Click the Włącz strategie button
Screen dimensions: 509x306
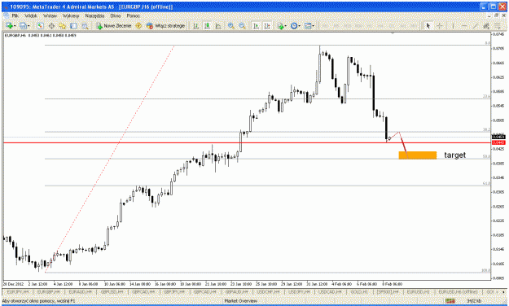click(165, 25)
